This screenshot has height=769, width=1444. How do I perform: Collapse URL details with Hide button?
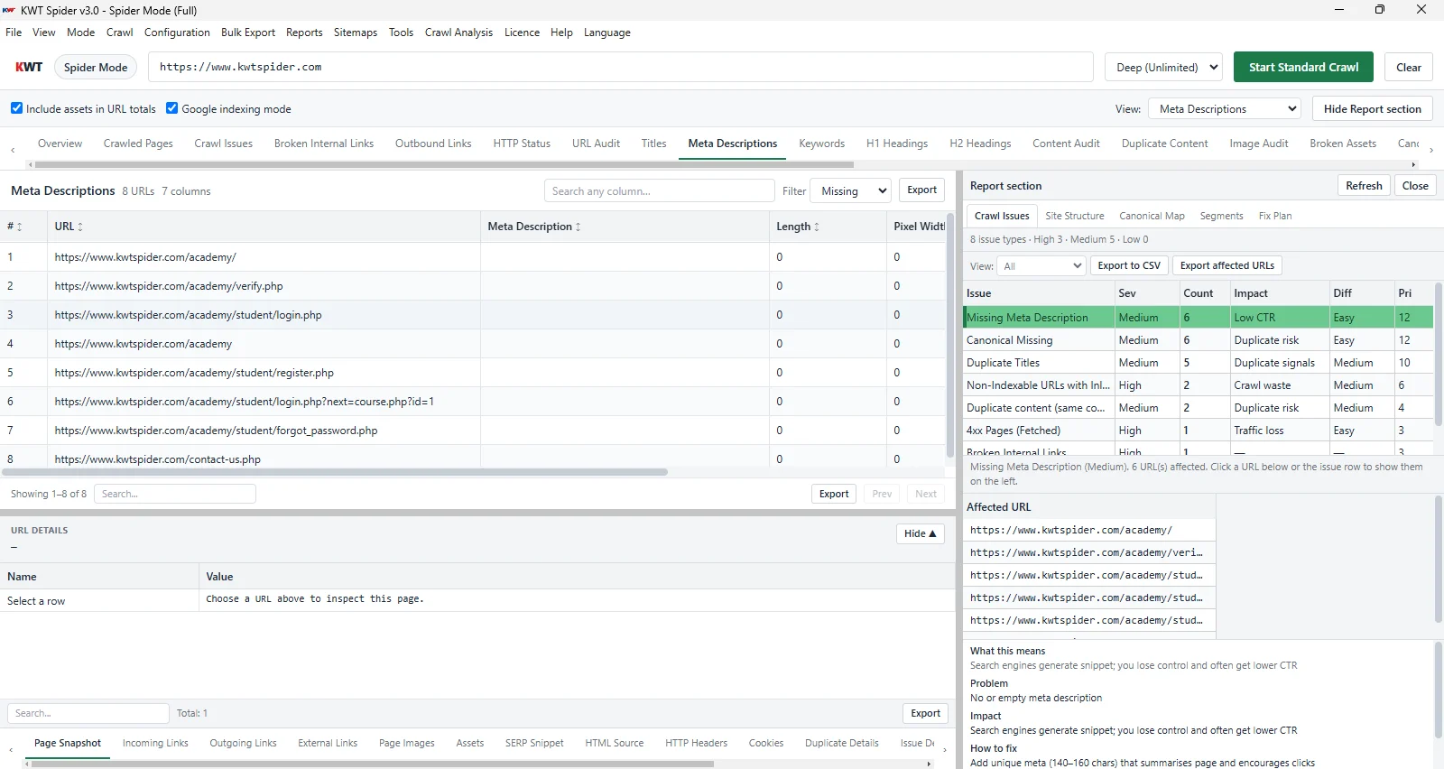(920, 533)
